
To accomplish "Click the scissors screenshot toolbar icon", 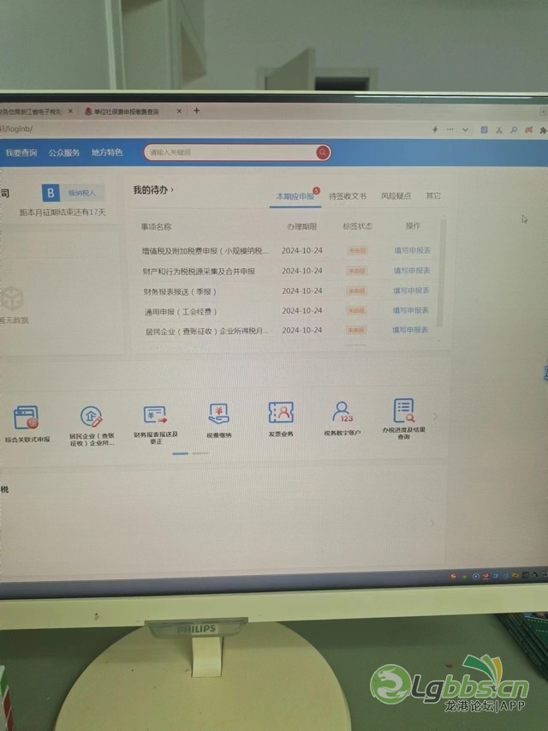I will [498, 130].
